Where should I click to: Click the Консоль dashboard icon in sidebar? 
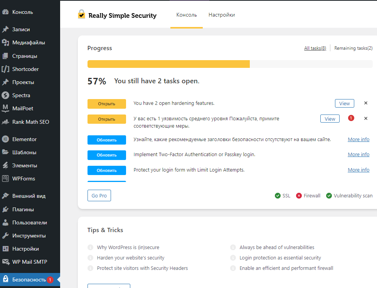coord(5,12)
